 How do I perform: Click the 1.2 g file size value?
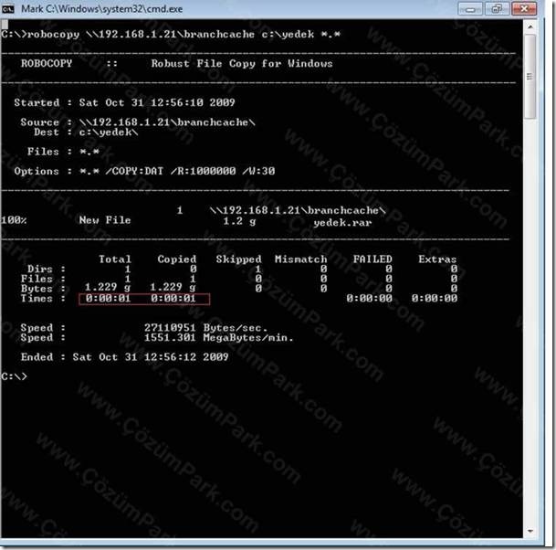pyautogui.click(x=239, y=221)
